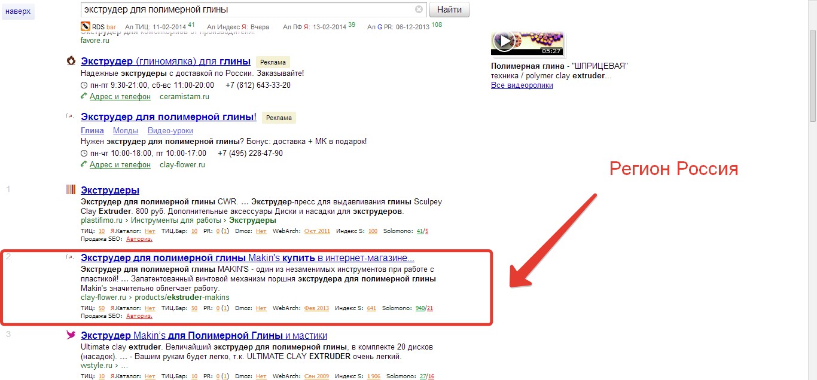
Task: Open Экструдер Makin's для Полимерной Глины и мастики
Action: 204,336
